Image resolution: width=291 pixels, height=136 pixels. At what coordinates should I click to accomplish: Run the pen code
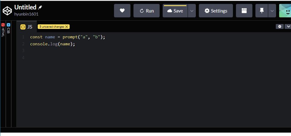point(147,11)
